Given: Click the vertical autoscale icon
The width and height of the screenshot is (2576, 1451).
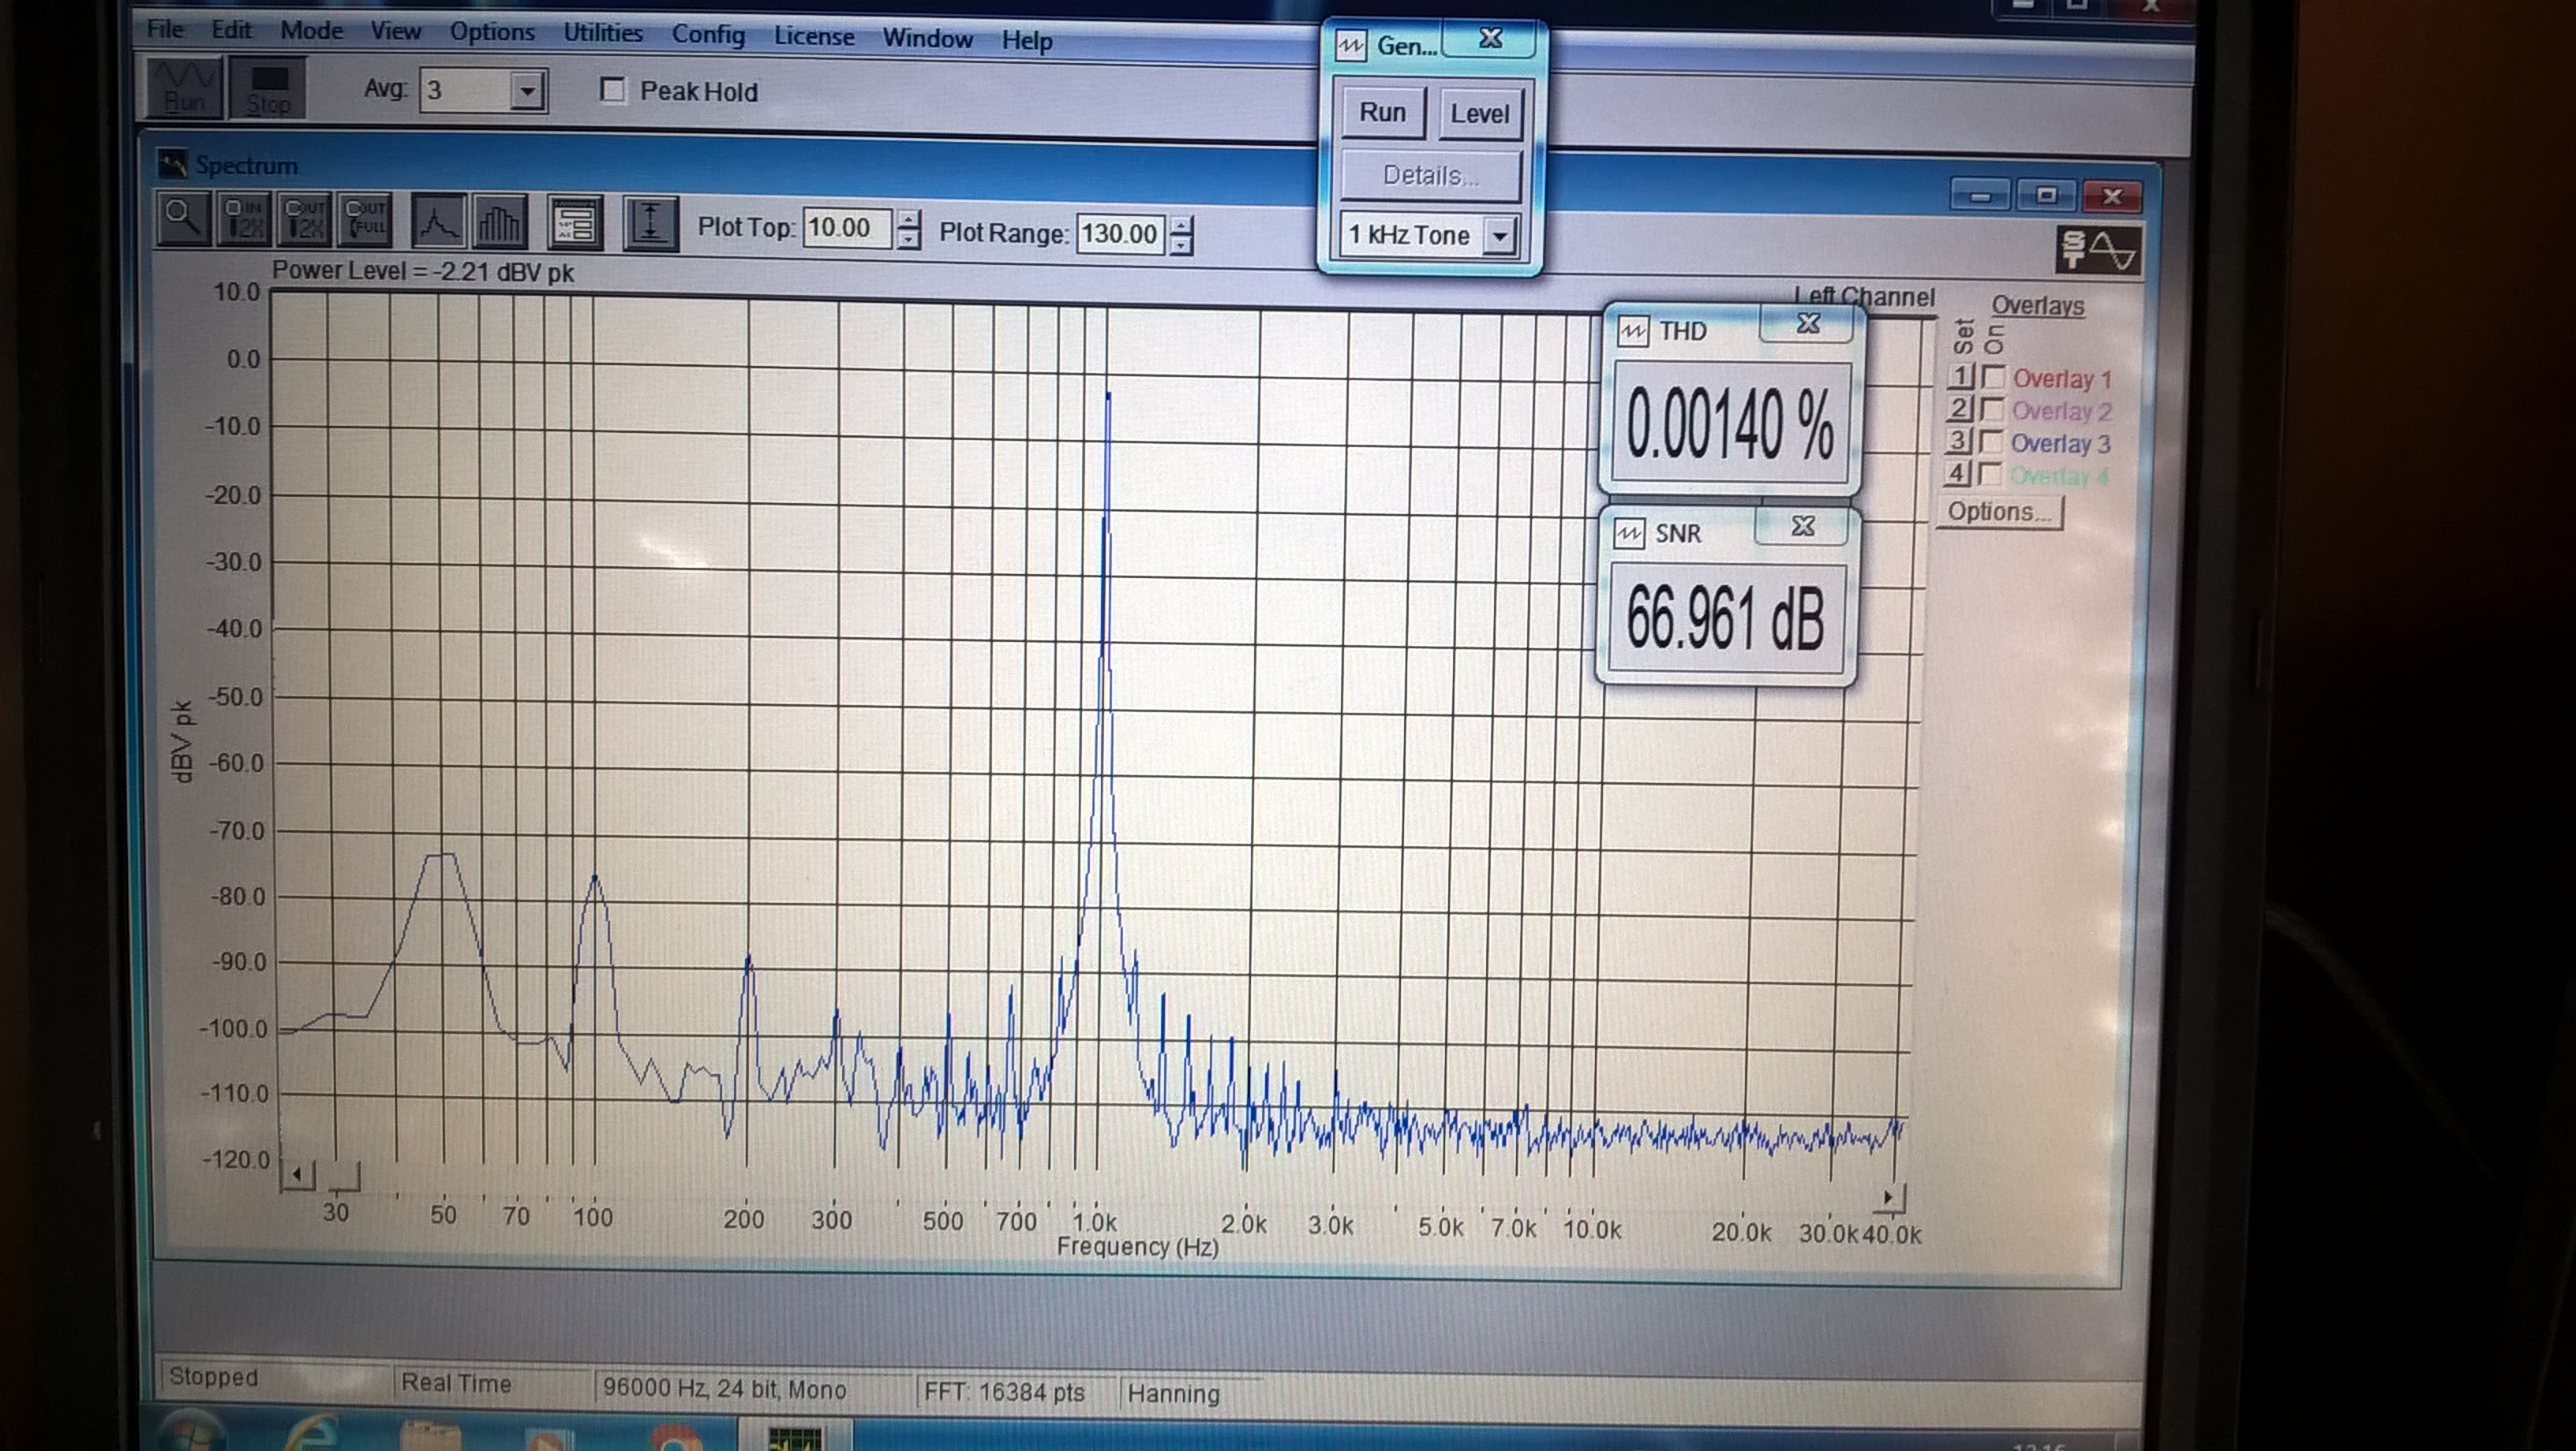Looking at the screenshot, I should pos(650,223).
